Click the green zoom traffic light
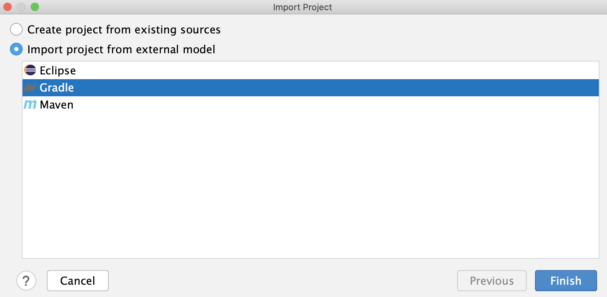The width and height of the screenshot is (607, 297). [34, 6]
